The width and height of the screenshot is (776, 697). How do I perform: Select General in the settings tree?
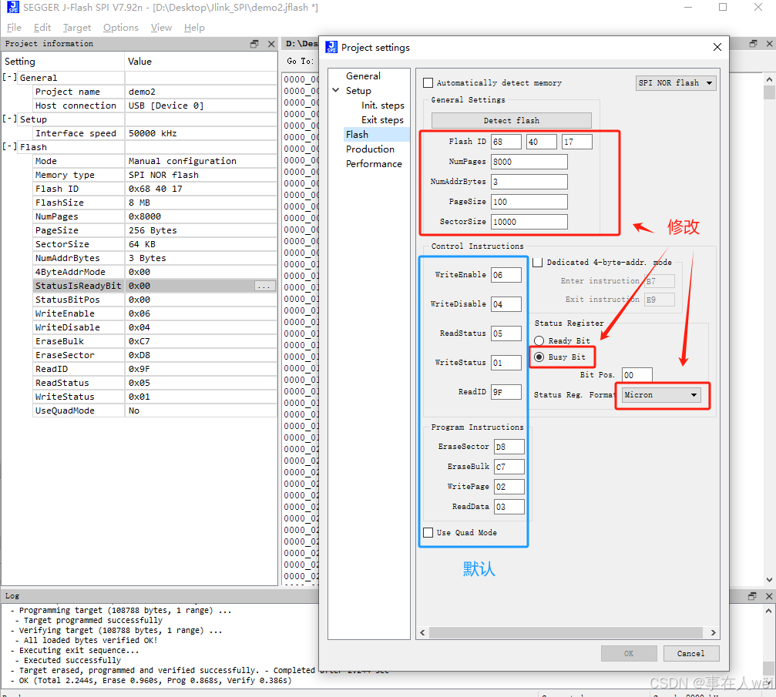pos(363,75)
